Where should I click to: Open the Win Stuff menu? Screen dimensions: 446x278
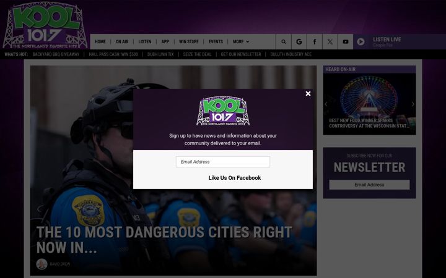tap(189, 42)
